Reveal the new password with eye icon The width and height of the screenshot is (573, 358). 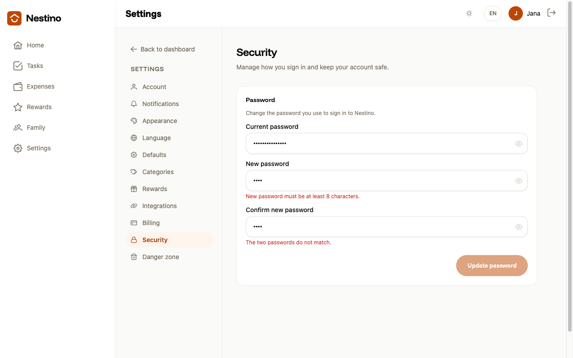pyautogui.click(x=519, y=181)
